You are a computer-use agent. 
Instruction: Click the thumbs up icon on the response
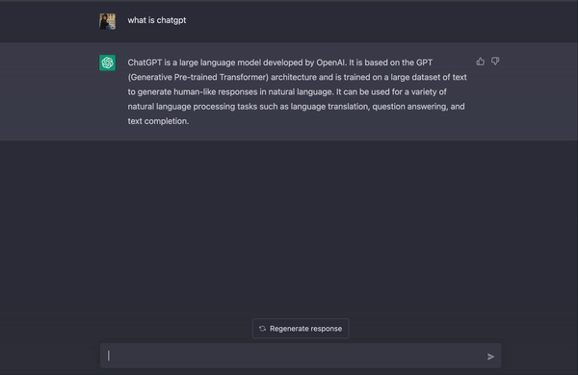[480, 62]
